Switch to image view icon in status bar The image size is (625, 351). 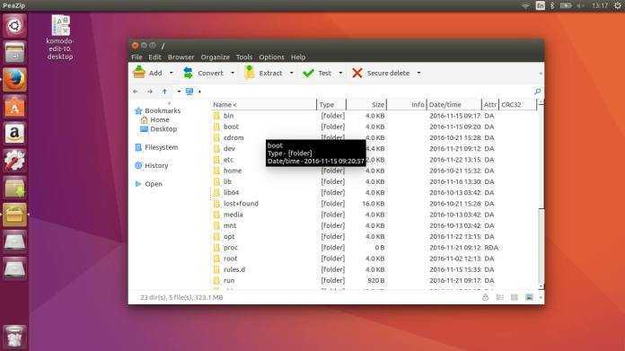point(529,297)
